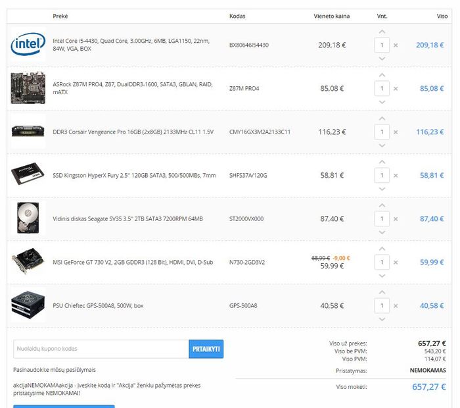Delete the Corsair Vengeance Pro RAM from the cart

(396, 132)
